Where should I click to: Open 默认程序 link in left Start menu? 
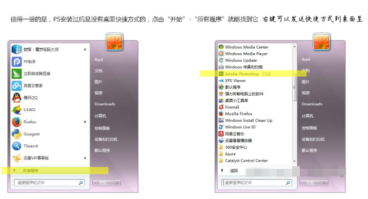(102, 150)
